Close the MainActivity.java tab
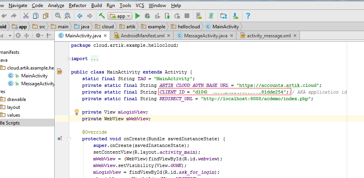Viewport: 364px width, 178px height. click(x=105, y=36)
